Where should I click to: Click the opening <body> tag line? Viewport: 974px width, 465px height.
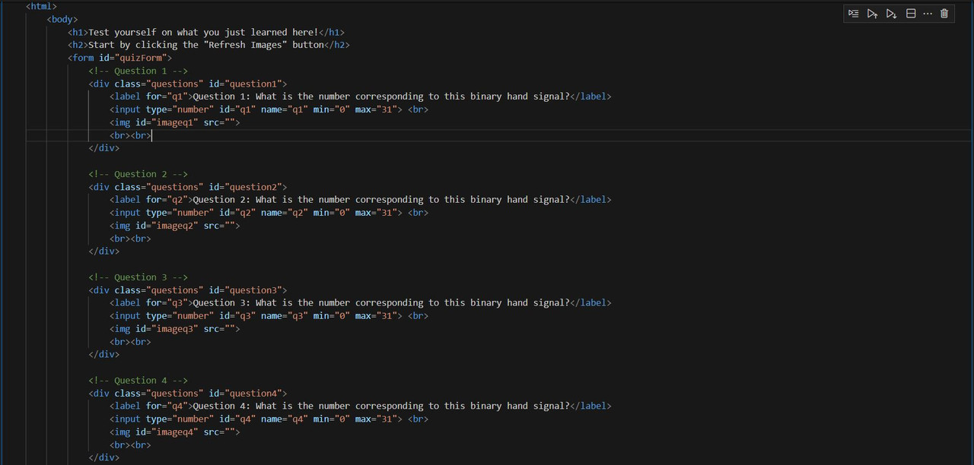(x=62, y=19)
